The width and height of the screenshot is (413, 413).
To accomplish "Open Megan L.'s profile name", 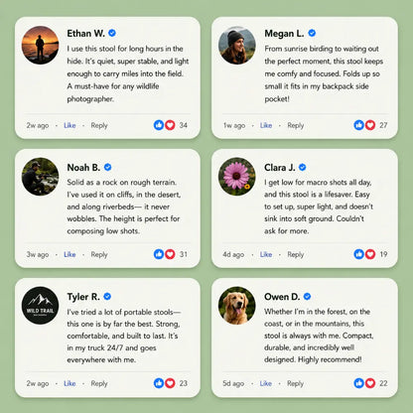I will click(284, 34).
